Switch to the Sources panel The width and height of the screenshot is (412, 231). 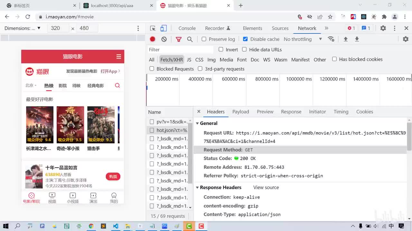coord(280,28)
